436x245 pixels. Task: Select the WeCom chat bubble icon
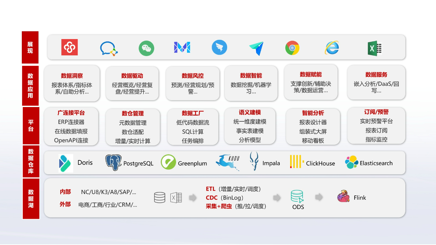point(109,48)
